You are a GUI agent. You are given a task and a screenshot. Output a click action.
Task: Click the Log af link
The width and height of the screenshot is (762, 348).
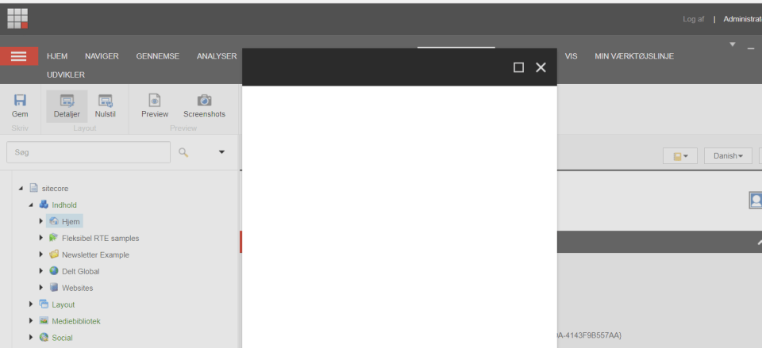click(693, 19)
